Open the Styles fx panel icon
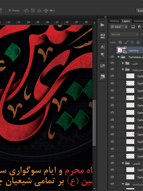The width and height of the screenshot is (143, 191). tap(103, 77)
